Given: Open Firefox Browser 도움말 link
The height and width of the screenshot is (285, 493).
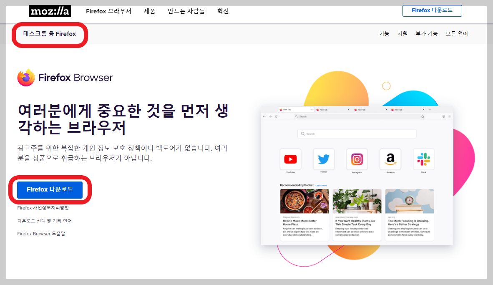Looking at the screenshot, I should pos(41,234).
